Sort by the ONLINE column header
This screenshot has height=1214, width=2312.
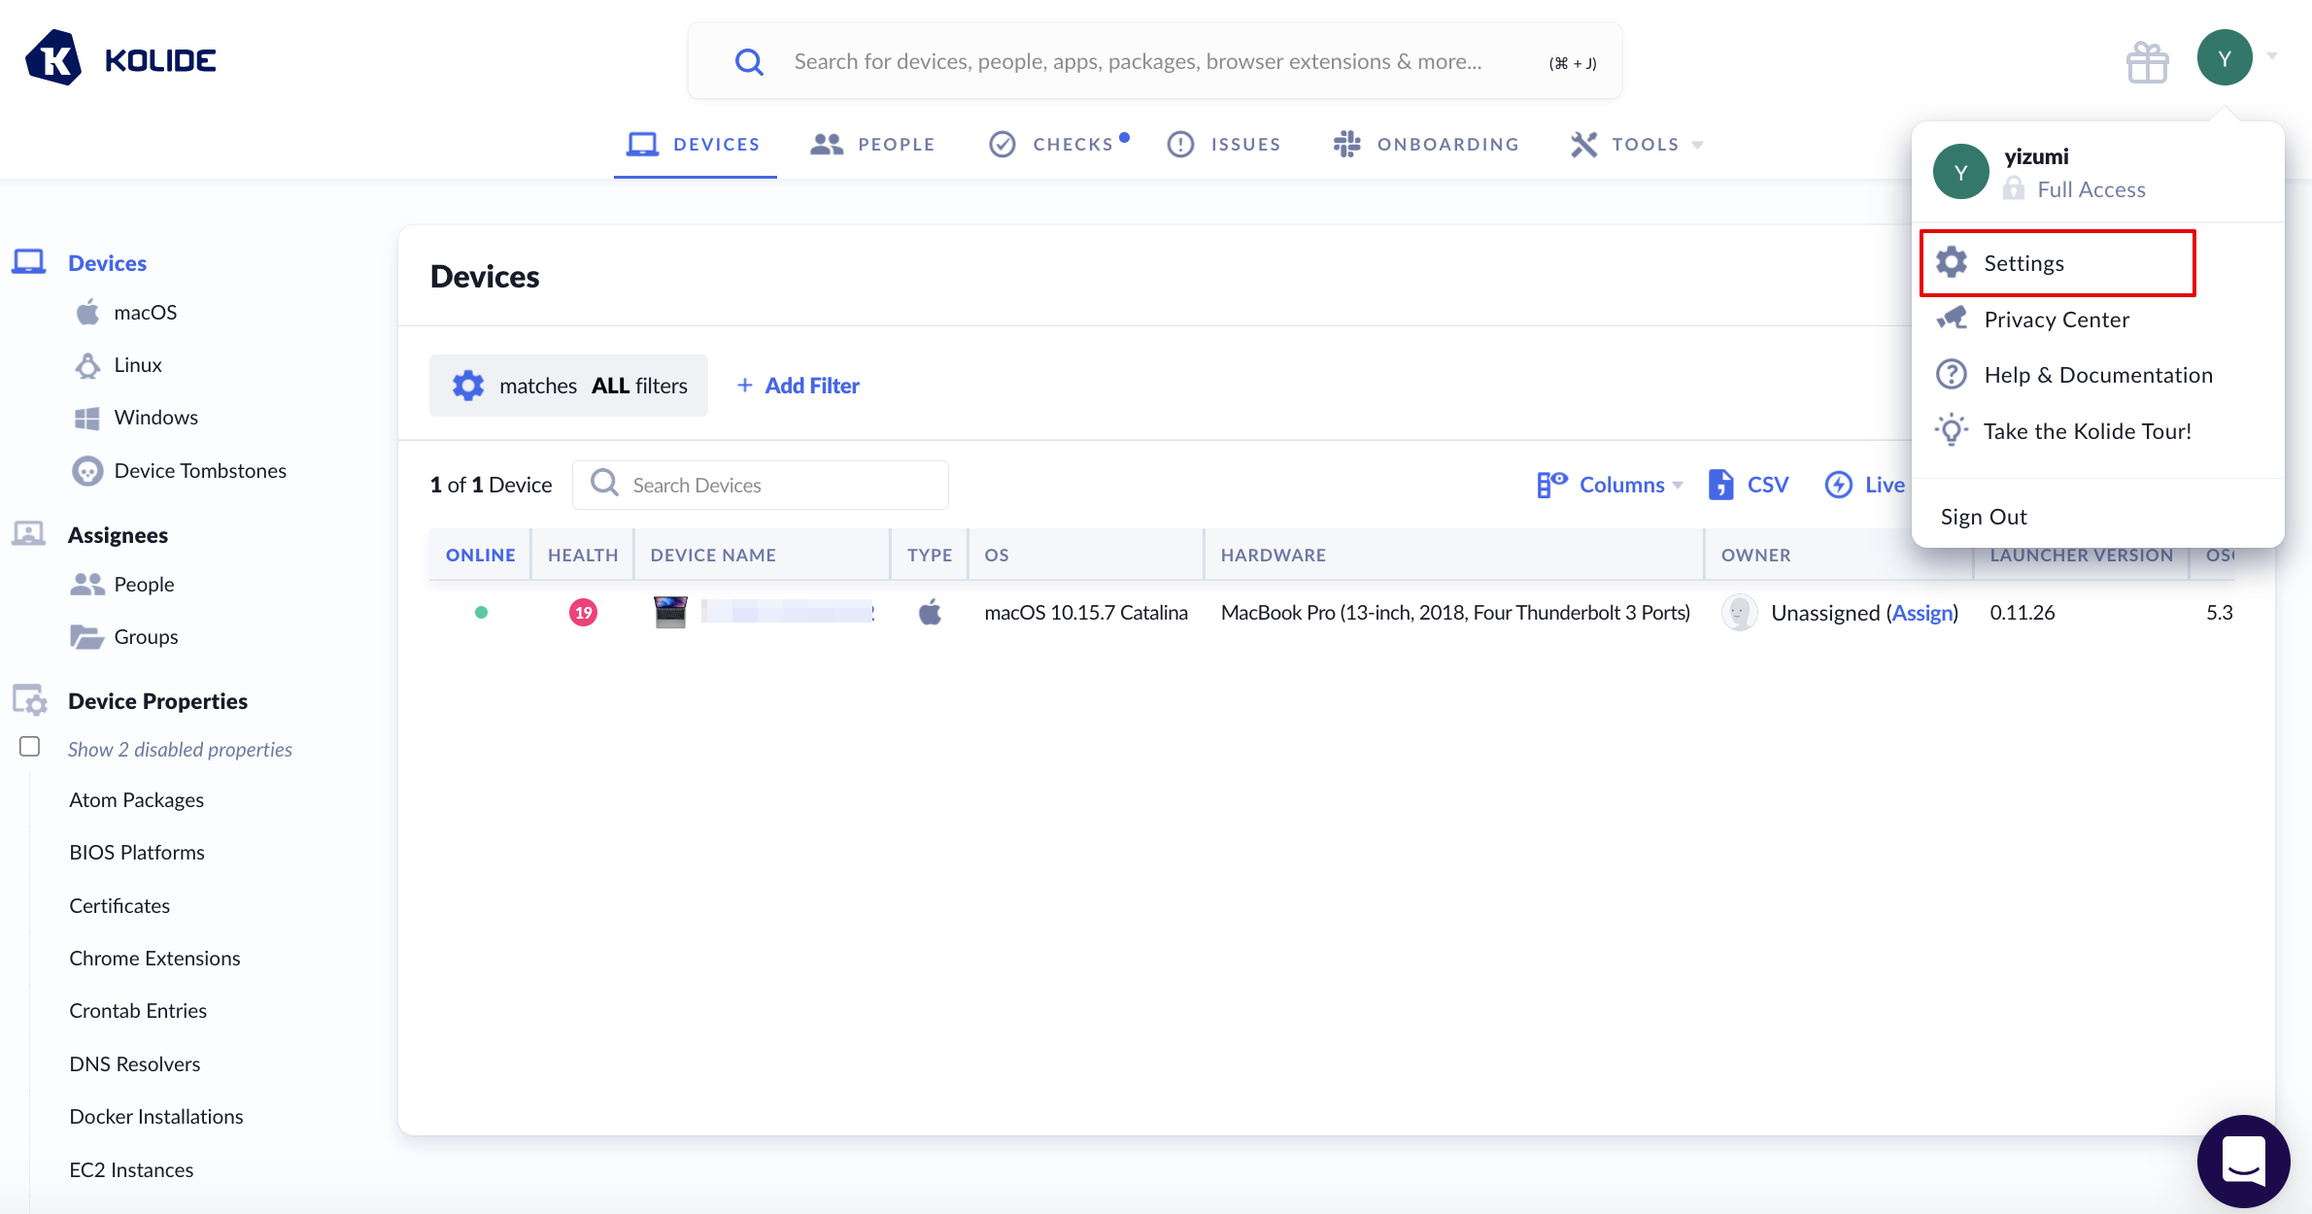480,555
